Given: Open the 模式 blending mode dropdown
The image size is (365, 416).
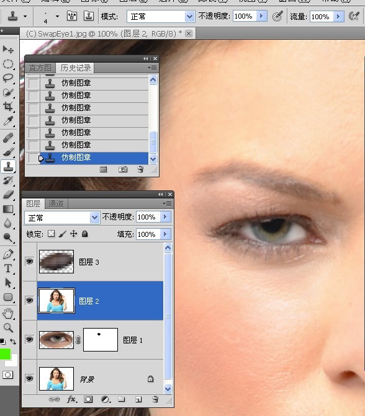Looking at the screenshot, I should [x=161, y=17].
